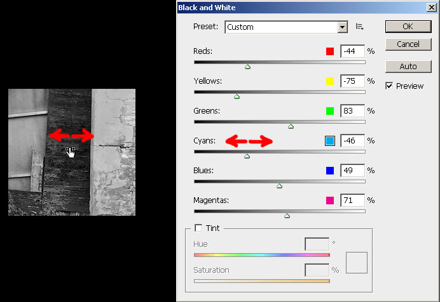Image resolution: width=440 pixels, height=302 pixels.
Task: Click the Cyans color swatch
Action: pyautogui.click(x=330, y=141)
